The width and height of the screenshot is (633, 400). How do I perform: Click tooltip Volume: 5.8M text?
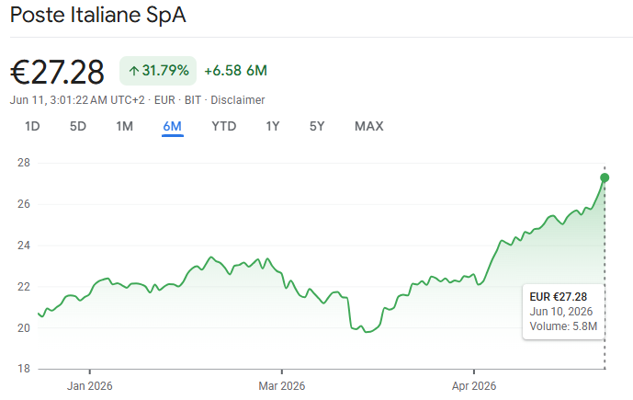563,326
